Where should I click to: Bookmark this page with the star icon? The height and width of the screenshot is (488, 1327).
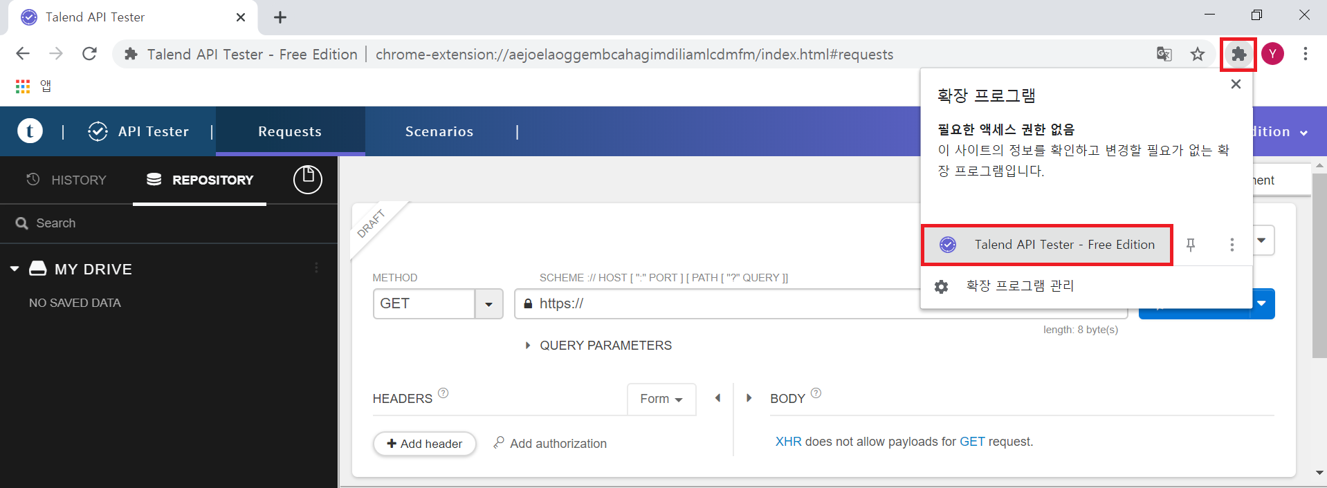pyautogui.click(x=1198, y=54)
